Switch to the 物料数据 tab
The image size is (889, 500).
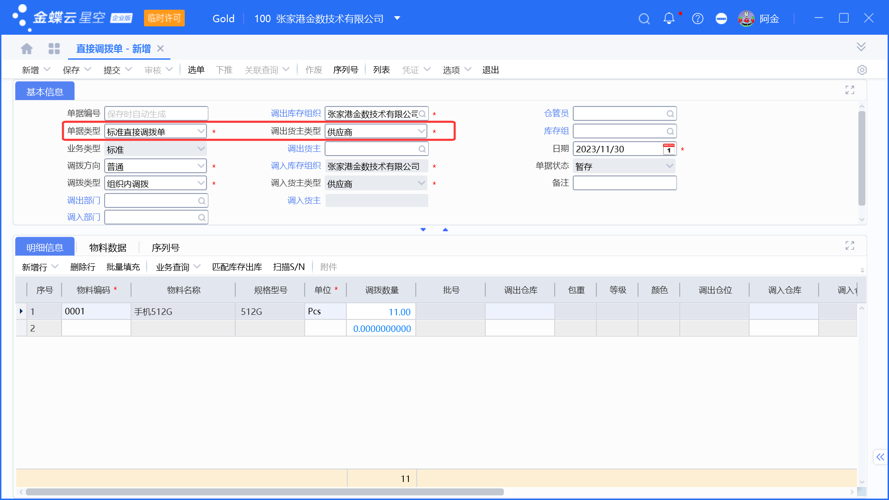(108, 248)
